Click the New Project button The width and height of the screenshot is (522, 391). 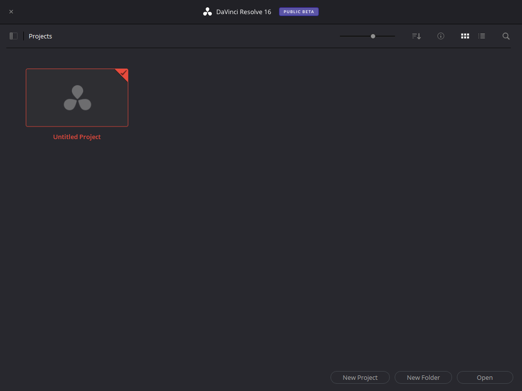[x=360, y=377]
